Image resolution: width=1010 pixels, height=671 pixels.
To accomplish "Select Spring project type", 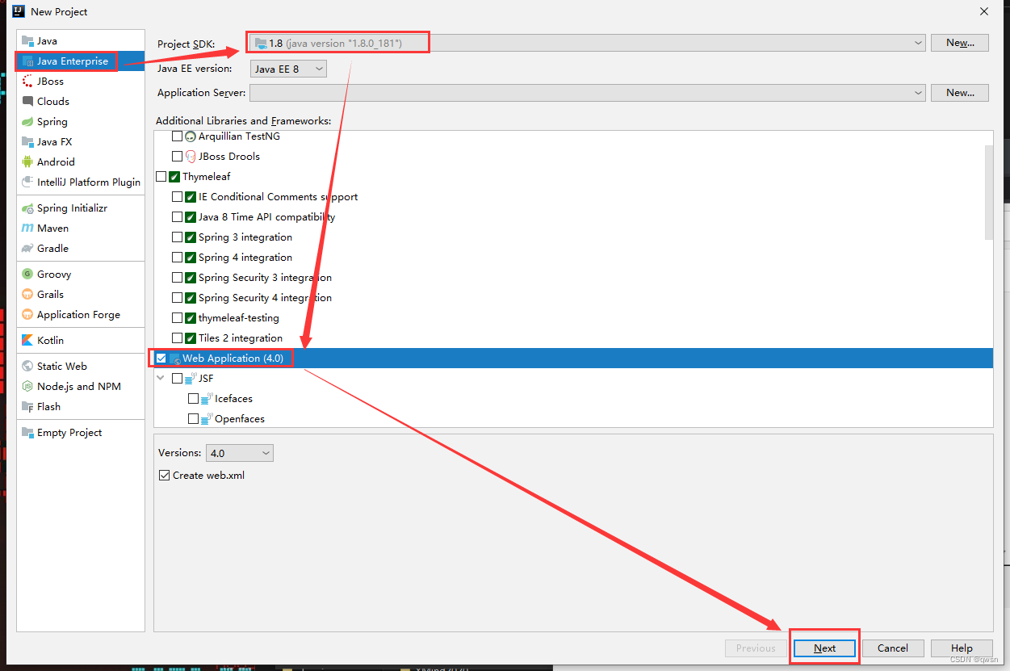I will click(80, 121).
